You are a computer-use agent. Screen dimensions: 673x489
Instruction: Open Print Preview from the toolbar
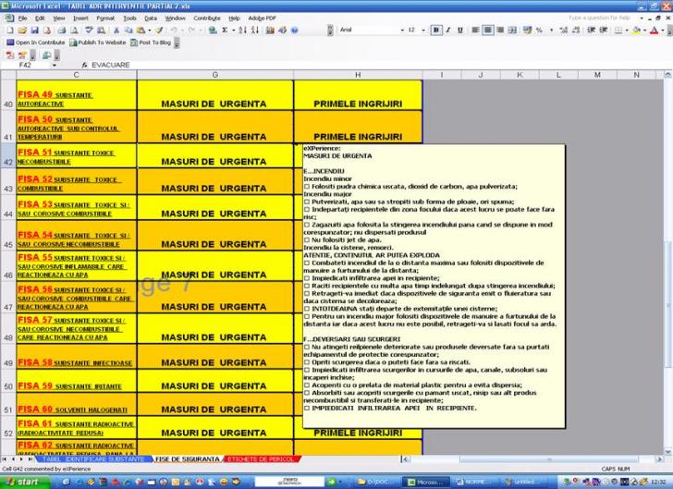click(74, 31)
